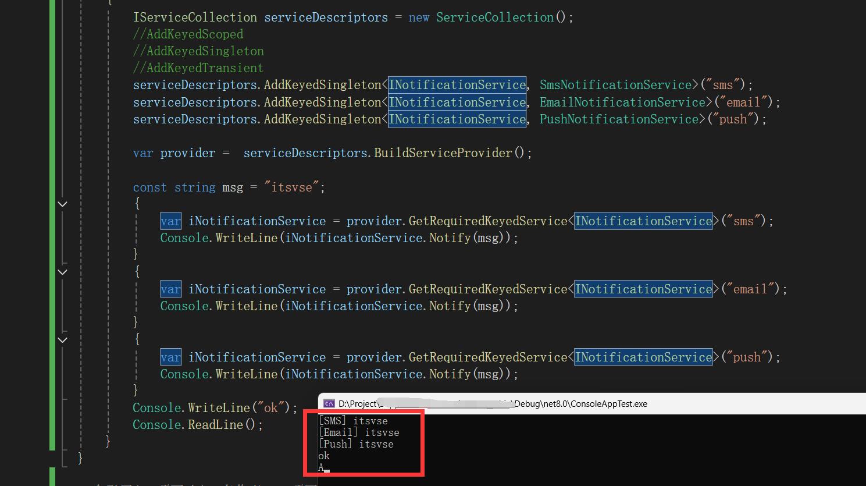866x486 pixels.
Task: Collapse the code block retrieving the "sms" service
Action: tap(63, 204)
